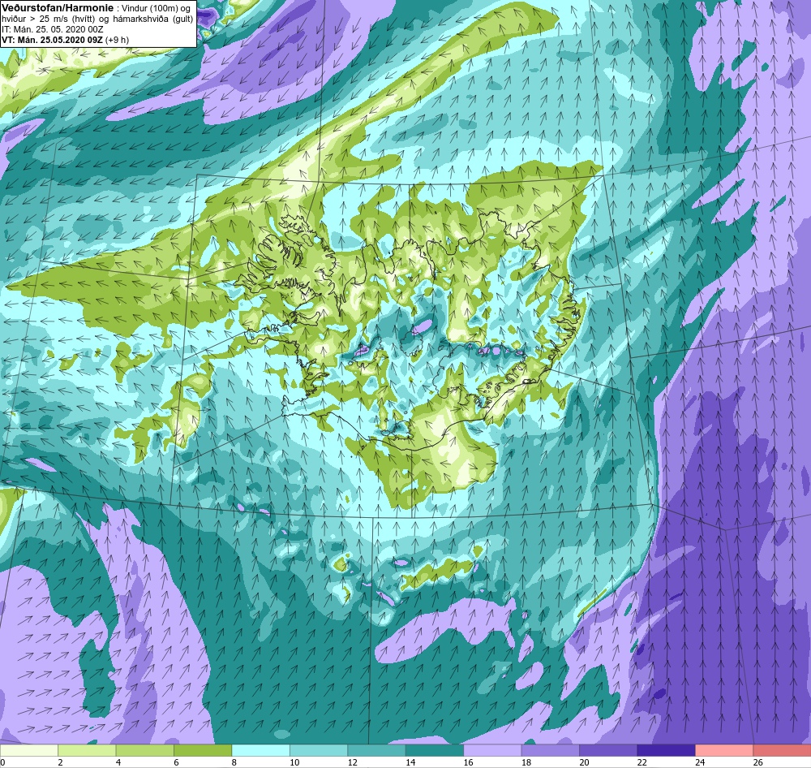Click the "20" scale label
This screenshot has height=768, width=811.
click(584, 762)
